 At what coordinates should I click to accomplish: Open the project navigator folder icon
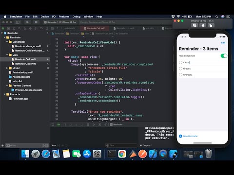coord(3,28)
